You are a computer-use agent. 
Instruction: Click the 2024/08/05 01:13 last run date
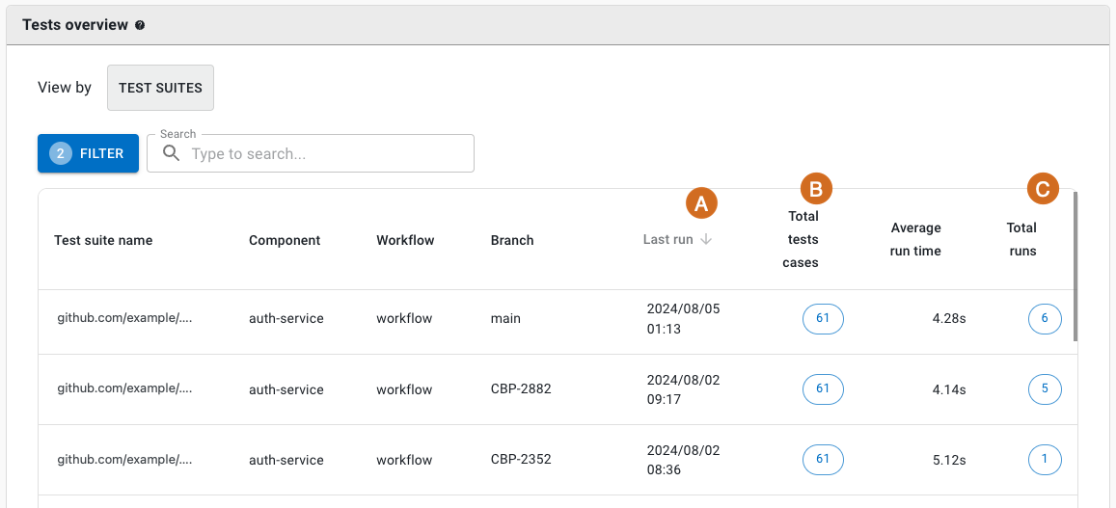[x=683, y=319]
